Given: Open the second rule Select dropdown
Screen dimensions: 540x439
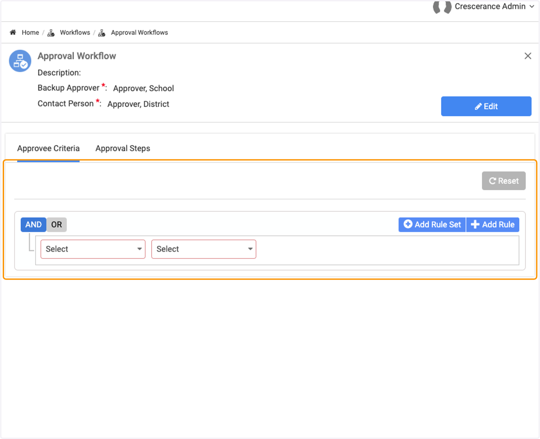Looking at the screenshot, I should (203, 249).
